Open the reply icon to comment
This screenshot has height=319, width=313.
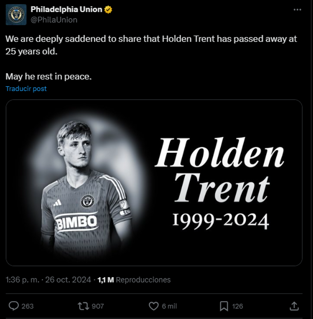14,306
